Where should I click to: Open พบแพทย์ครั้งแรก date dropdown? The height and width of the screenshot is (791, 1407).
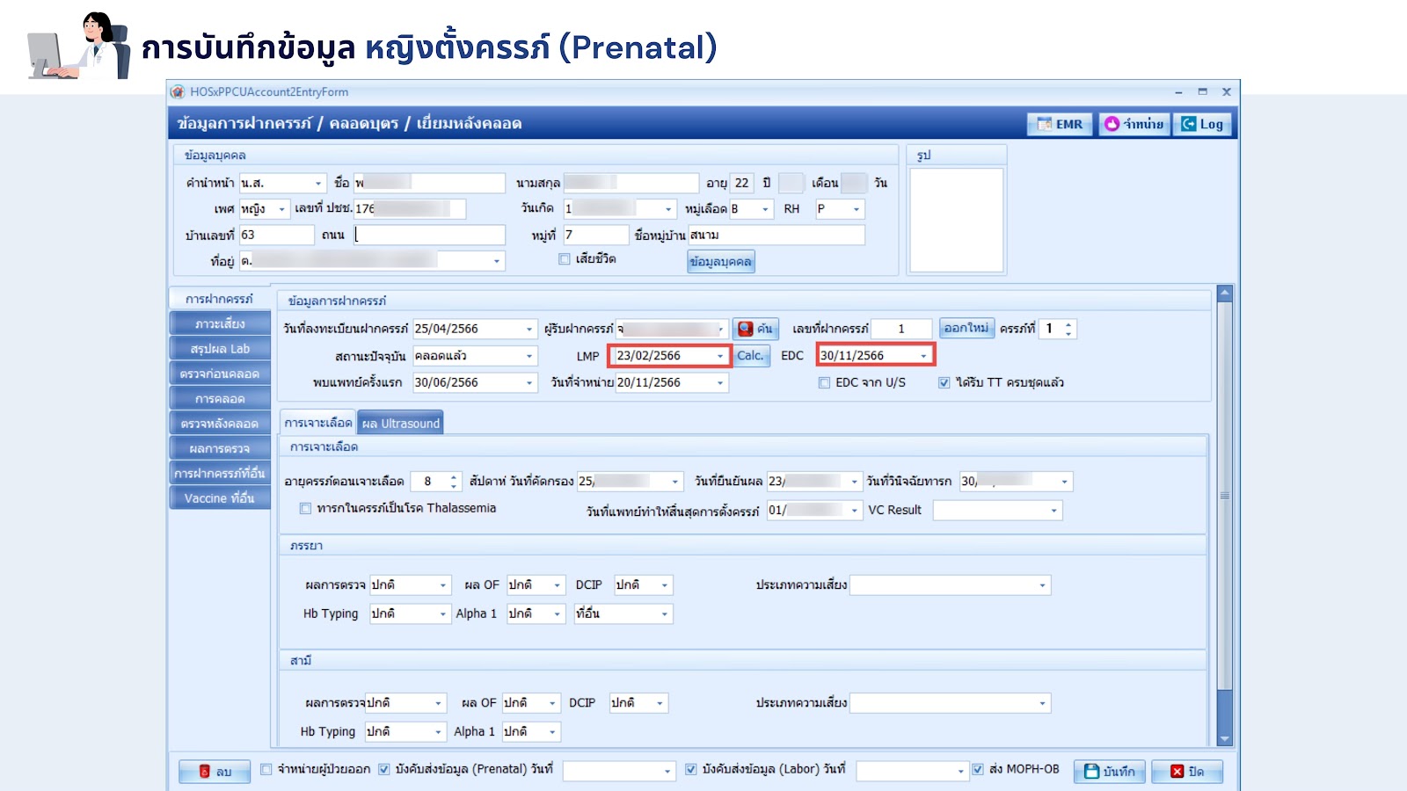[x=529, y=383]
